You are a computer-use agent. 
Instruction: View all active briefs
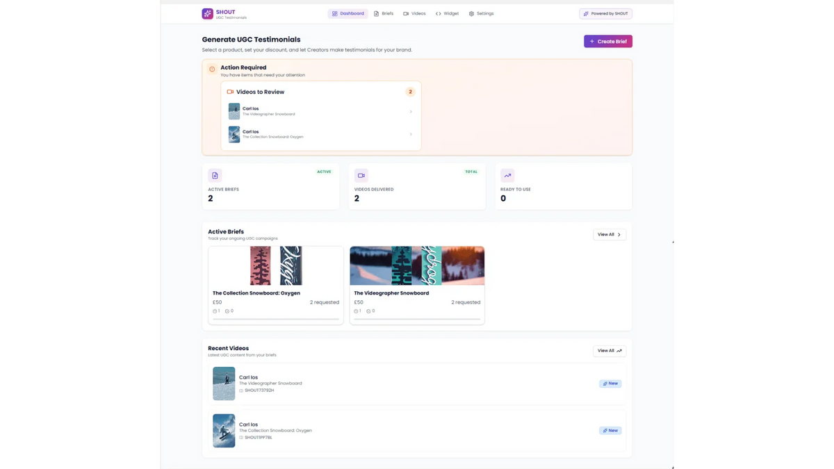(x=610, y=235)
